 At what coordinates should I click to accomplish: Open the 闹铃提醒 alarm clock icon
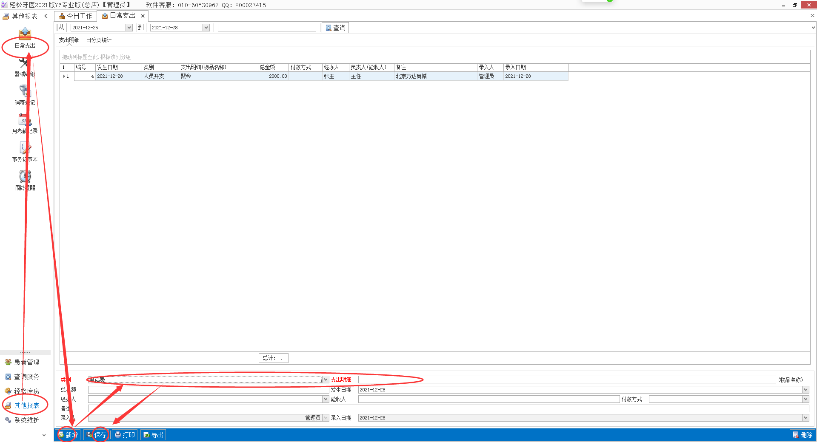pos(25,176)
